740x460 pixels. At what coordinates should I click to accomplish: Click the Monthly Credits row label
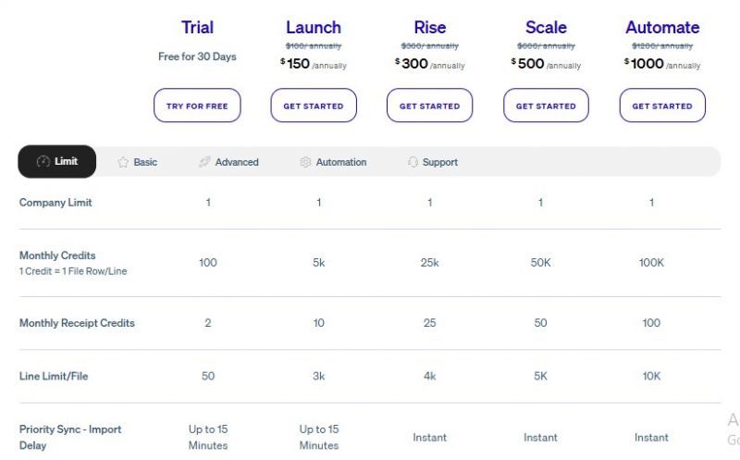[57, 255]
